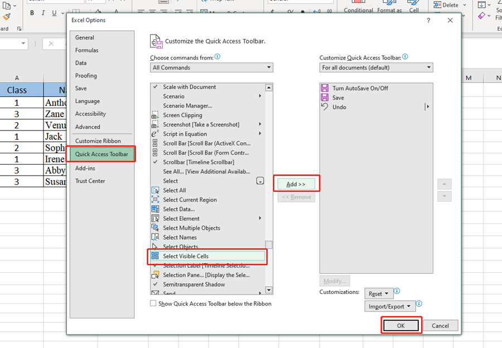Click the Select Names icon

155,237
